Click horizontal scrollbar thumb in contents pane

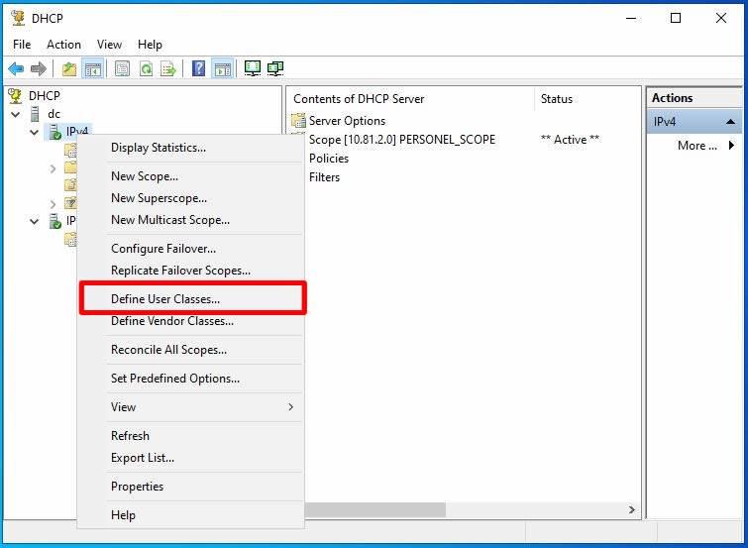click(374, 509)
